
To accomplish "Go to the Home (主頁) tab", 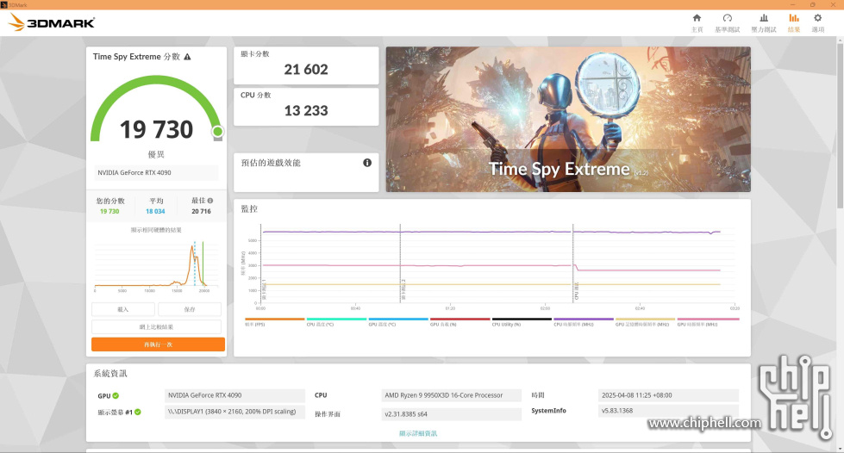I will (697, 23).
